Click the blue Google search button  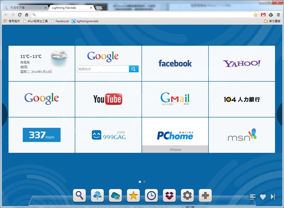click(x=133, y=69)
